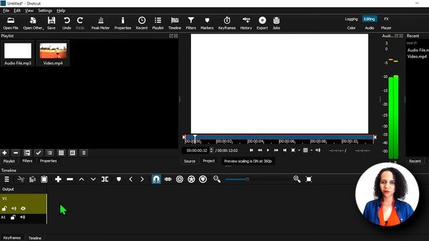
Task: Add source to playlist with plus button
Action: click(x=5, y=153)
